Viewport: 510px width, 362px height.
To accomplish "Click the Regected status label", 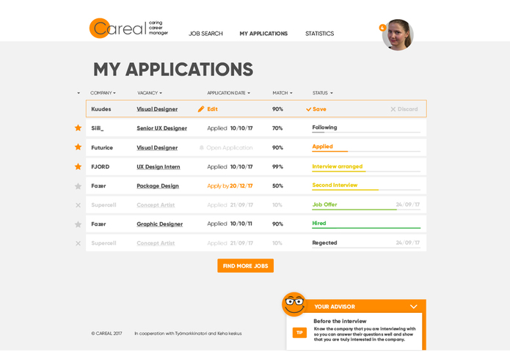I will [324, 243].
